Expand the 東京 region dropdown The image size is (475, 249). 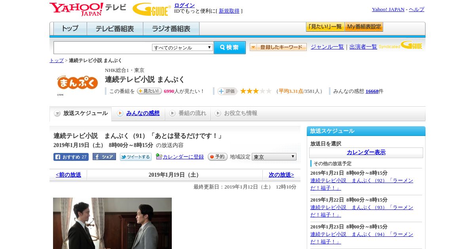coord(274,157)
